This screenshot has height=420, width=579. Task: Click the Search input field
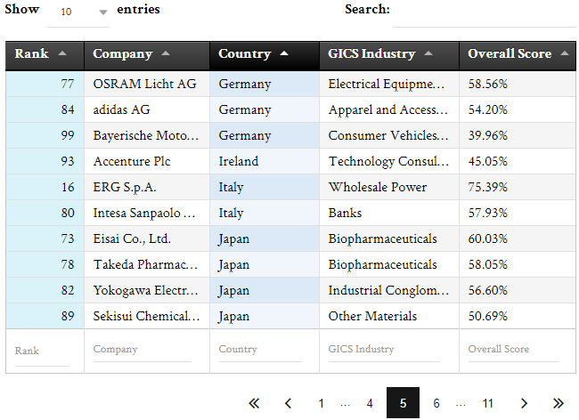click(x=484, y=15)
